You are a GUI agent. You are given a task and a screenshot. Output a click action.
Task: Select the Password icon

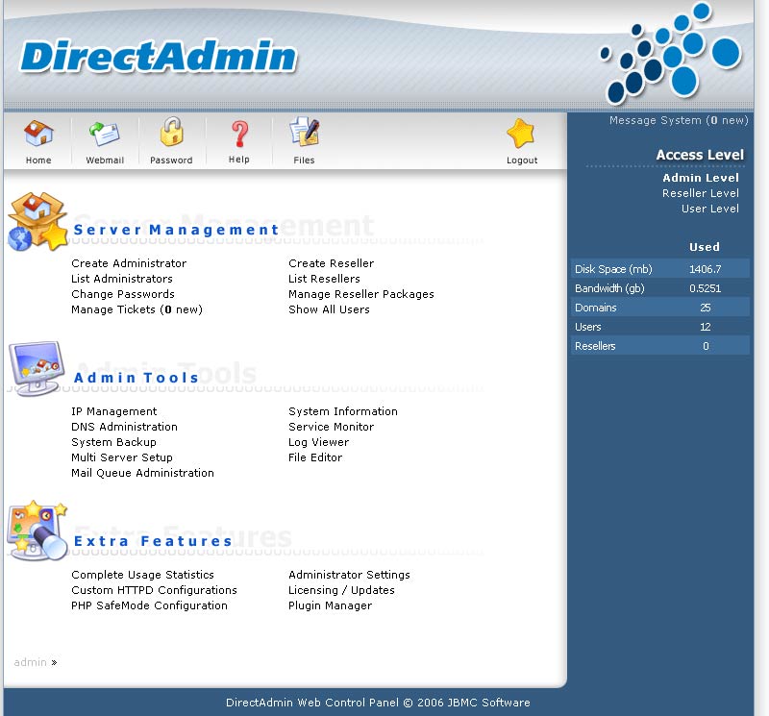coord(171,135)
